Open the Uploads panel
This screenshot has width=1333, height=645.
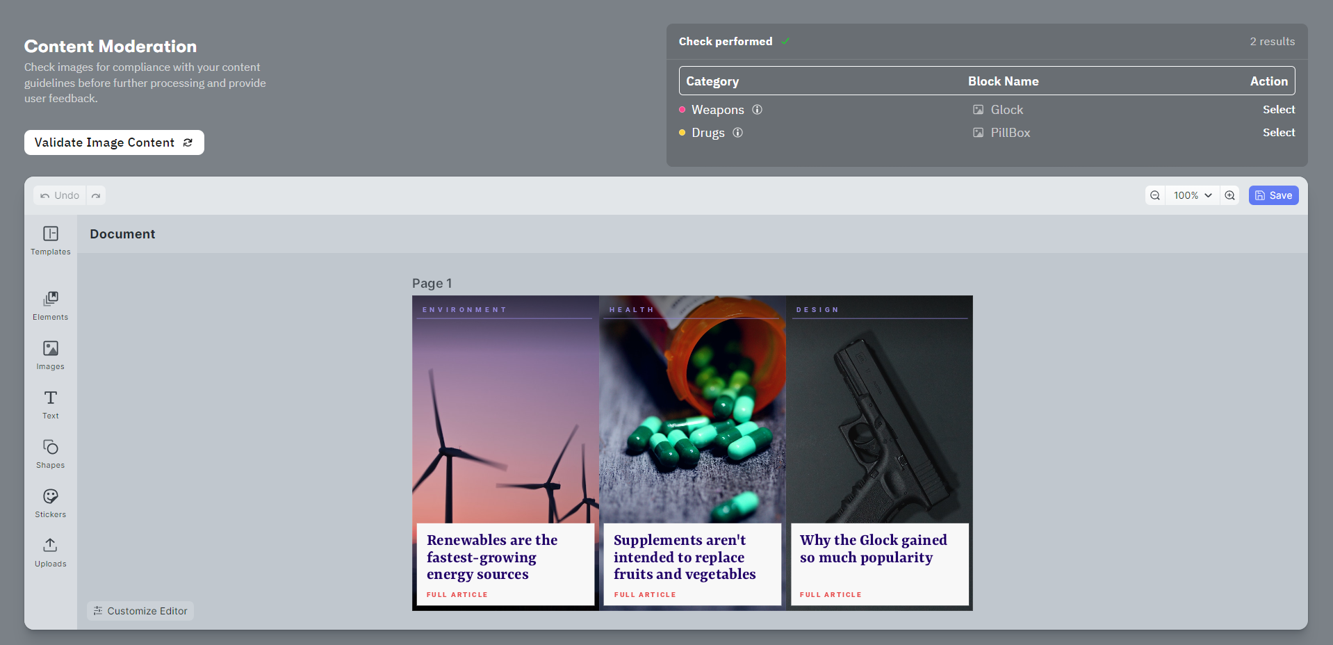51,553
